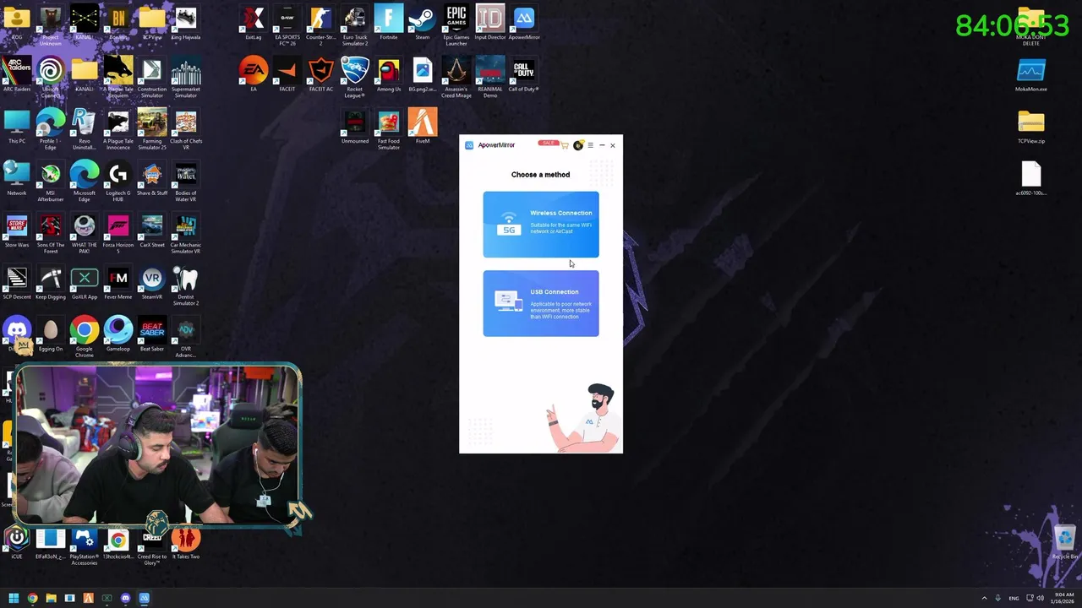The image size is (1082, 608).
Task: Open the taskbar clock and date
Action: click(x=1063, y=599)
